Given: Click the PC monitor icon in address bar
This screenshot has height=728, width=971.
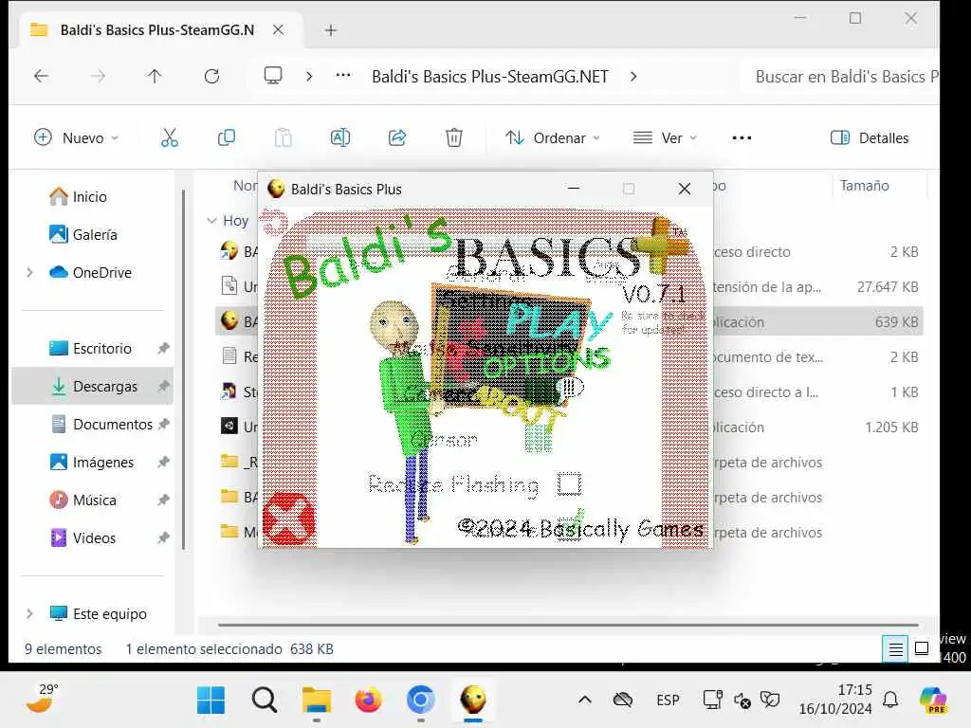Looking at the screenshot, I should coord(272,76).
